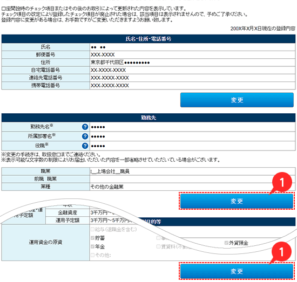The width and height of the screenshot is (297, 282).
Task: Click 変更 button below the 業種 row
Action: [x=237, y=201]
